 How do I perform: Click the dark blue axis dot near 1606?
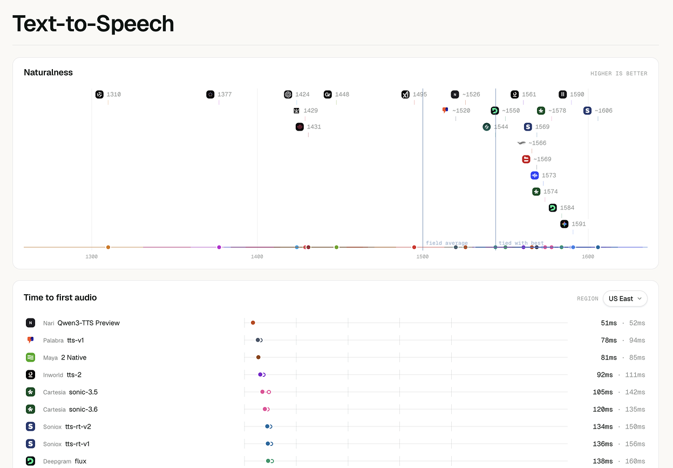coord(597,247)
